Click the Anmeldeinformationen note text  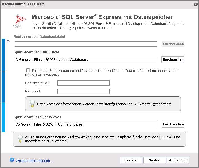click(x=105, y=104)
